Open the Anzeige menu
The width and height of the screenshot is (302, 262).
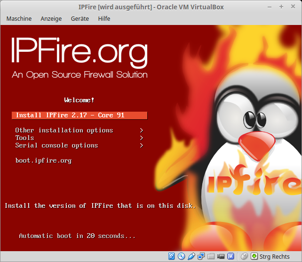51,19
